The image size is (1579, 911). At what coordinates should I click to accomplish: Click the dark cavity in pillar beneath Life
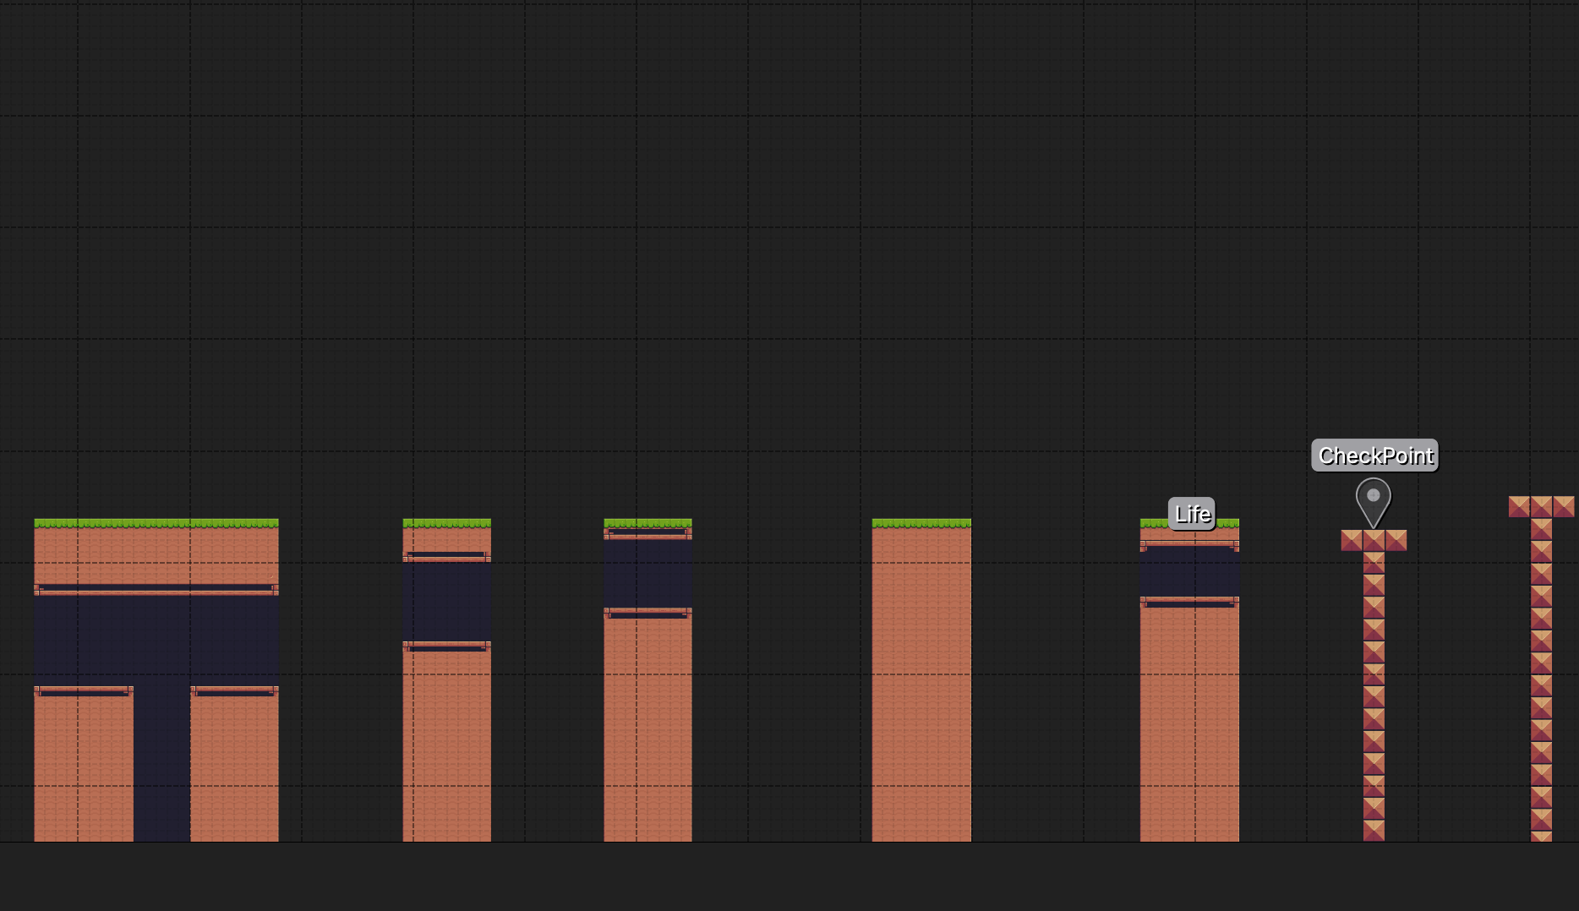pyautogui.click(x=1189, y=572)
